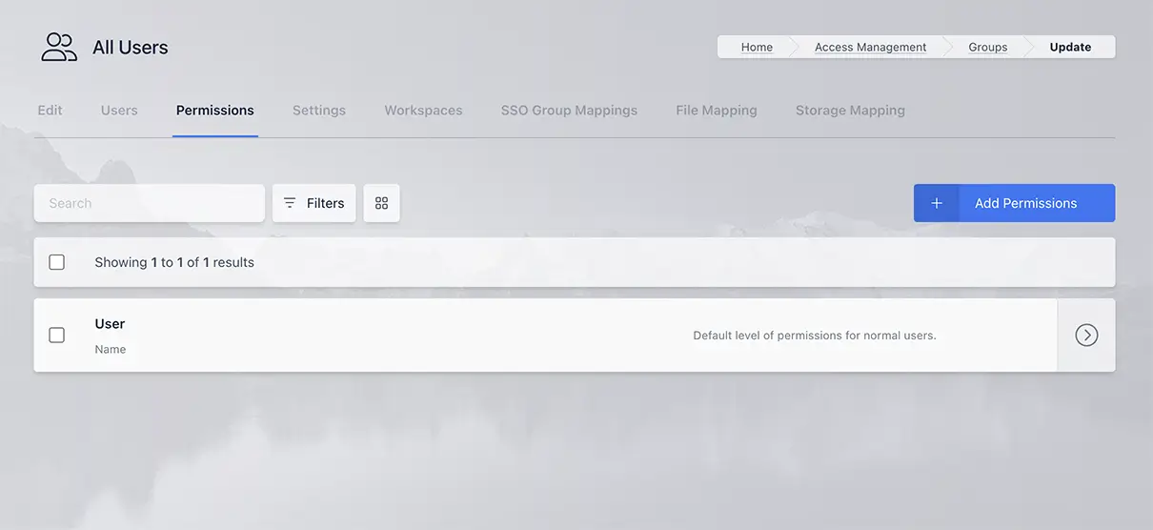
Task: Click the All Users group icon
Action: 59,47
